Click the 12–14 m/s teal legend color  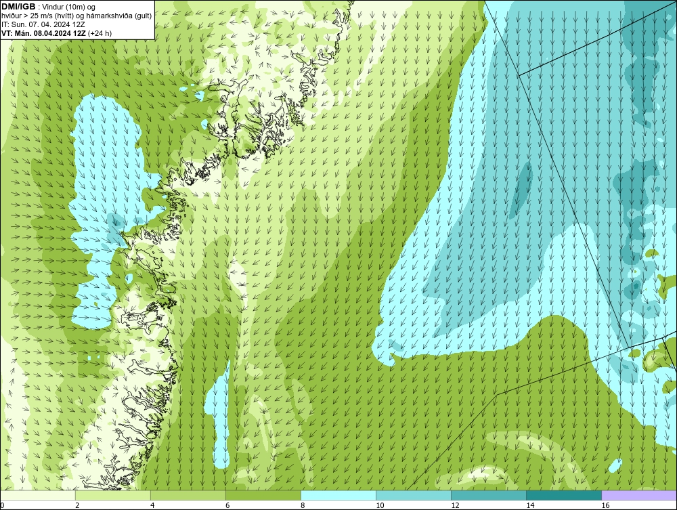point(489,495)
